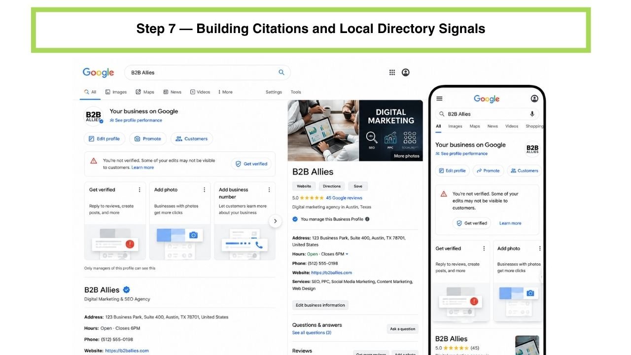Click the red alert icon in desktop 'Get verified' card
This screenshot has width=631, height=355.
click(x=130, y=244)
